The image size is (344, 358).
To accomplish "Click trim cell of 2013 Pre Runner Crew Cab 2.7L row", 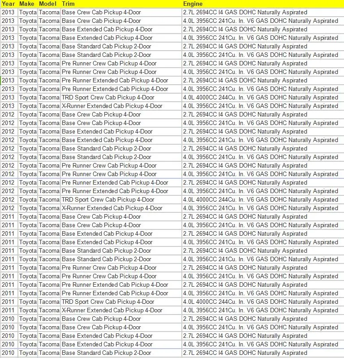I will coord(121,64).
